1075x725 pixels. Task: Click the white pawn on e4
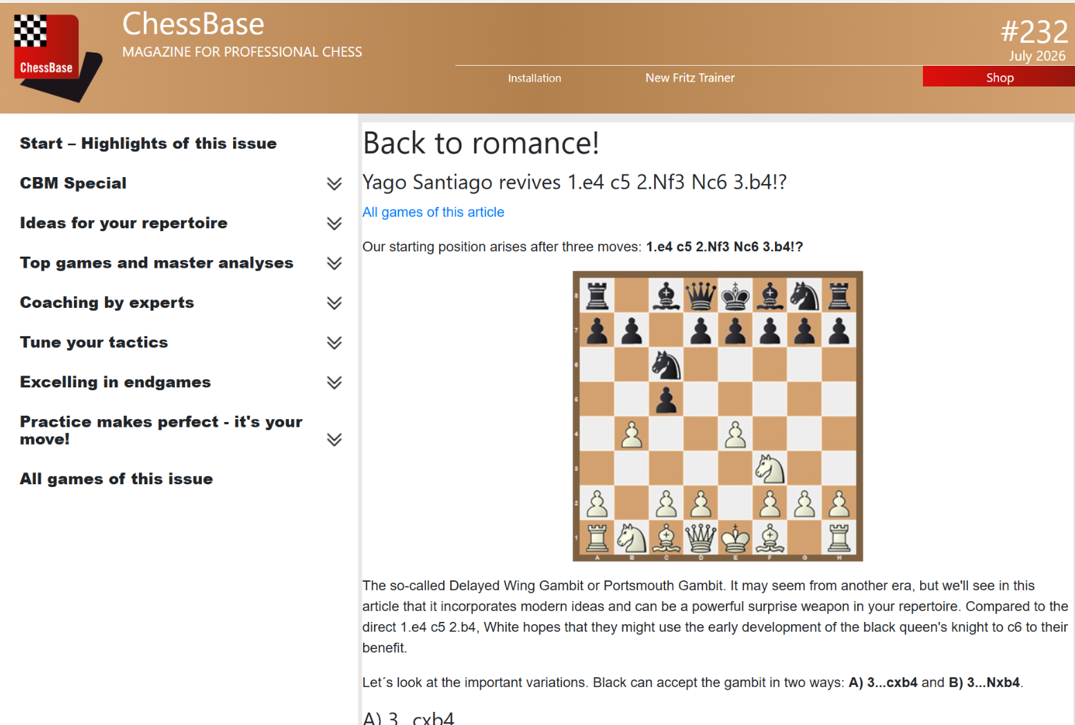coord(736,434)
